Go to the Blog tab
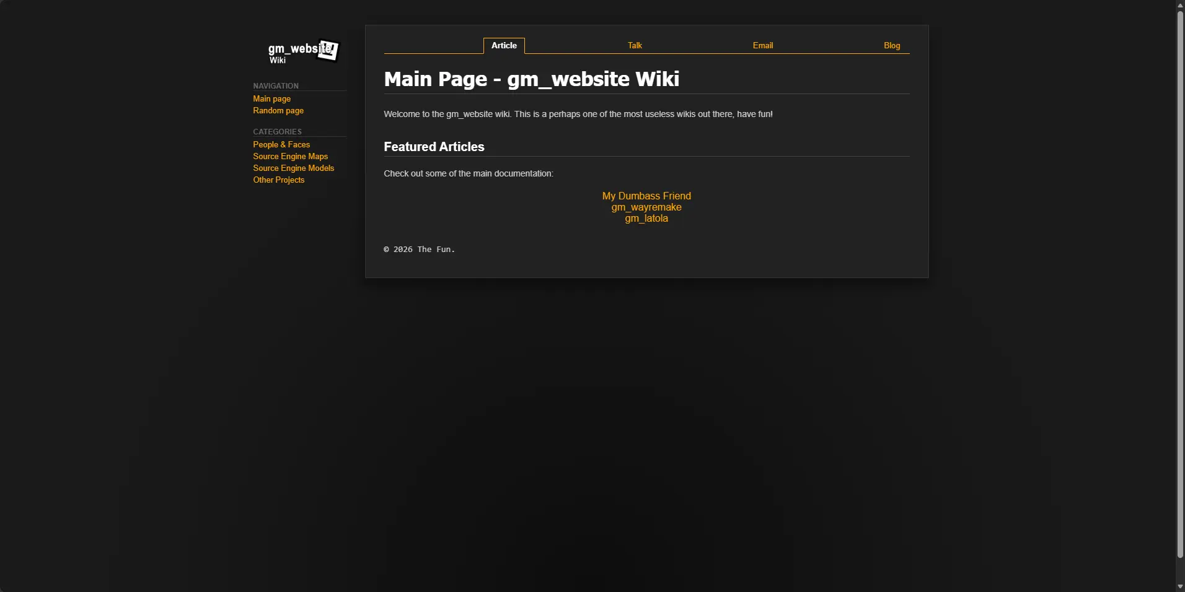1185x592 pixels. (x=892, y=46)
